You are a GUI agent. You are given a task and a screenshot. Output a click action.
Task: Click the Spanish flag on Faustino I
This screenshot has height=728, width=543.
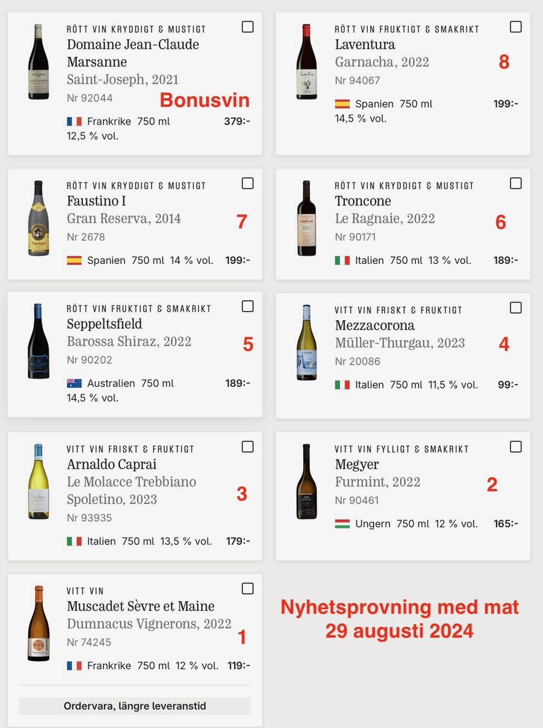pos(74,260)
